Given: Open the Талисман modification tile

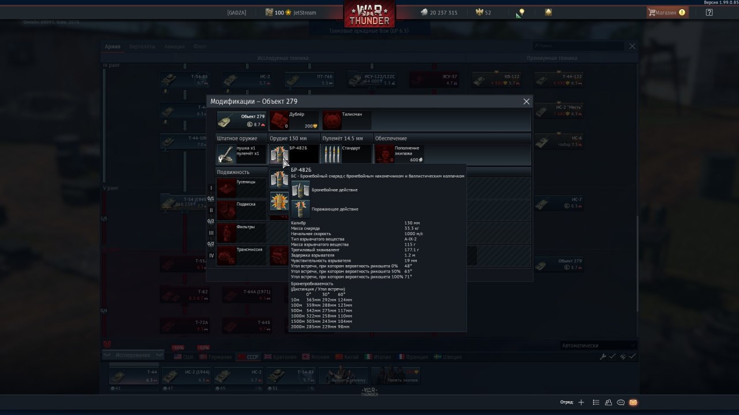Looking at the screenshot, I should pos(346,120).
